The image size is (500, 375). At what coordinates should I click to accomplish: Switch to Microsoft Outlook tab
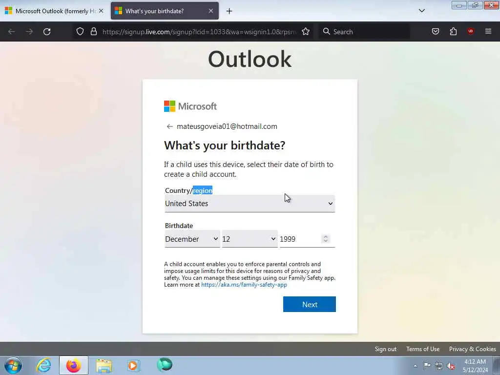coord(54,11)
